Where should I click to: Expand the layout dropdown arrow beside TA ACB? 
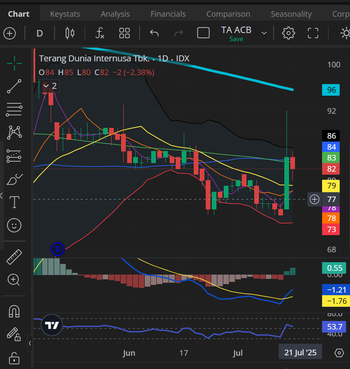pyautogui.click(x=264, y=33)
